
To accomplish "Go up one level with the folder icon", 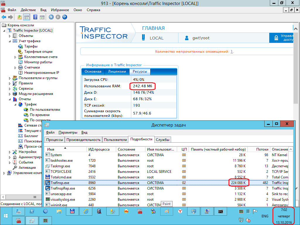I will (x=20, y=17).
